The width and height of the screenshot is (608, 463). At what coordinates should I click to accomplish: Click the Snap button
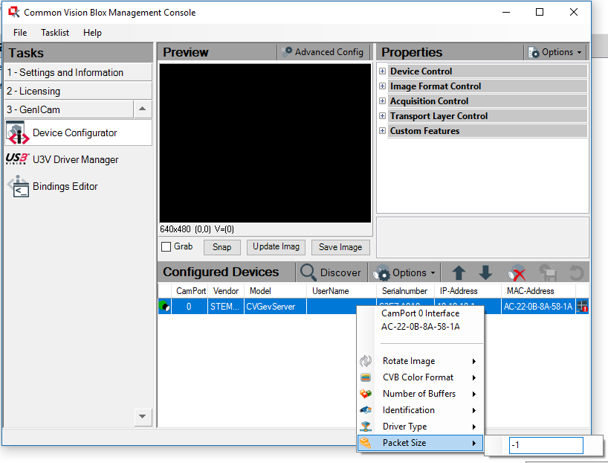click(x=221, y=247)
